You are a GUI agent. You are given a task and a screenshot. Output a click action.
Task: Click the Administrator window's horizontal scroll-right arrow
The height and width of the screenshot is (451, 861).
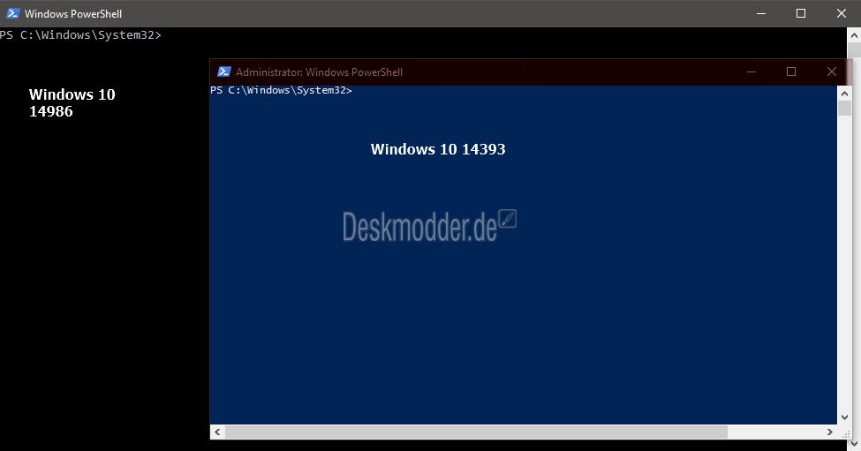click(830, 432)
